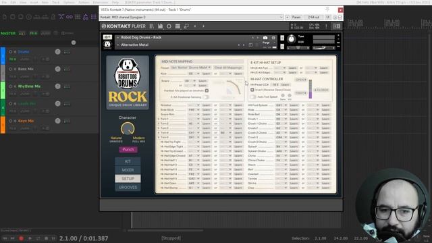Toggle the Punch button under Character knob

pyautogui.click(x=128, y=150)
